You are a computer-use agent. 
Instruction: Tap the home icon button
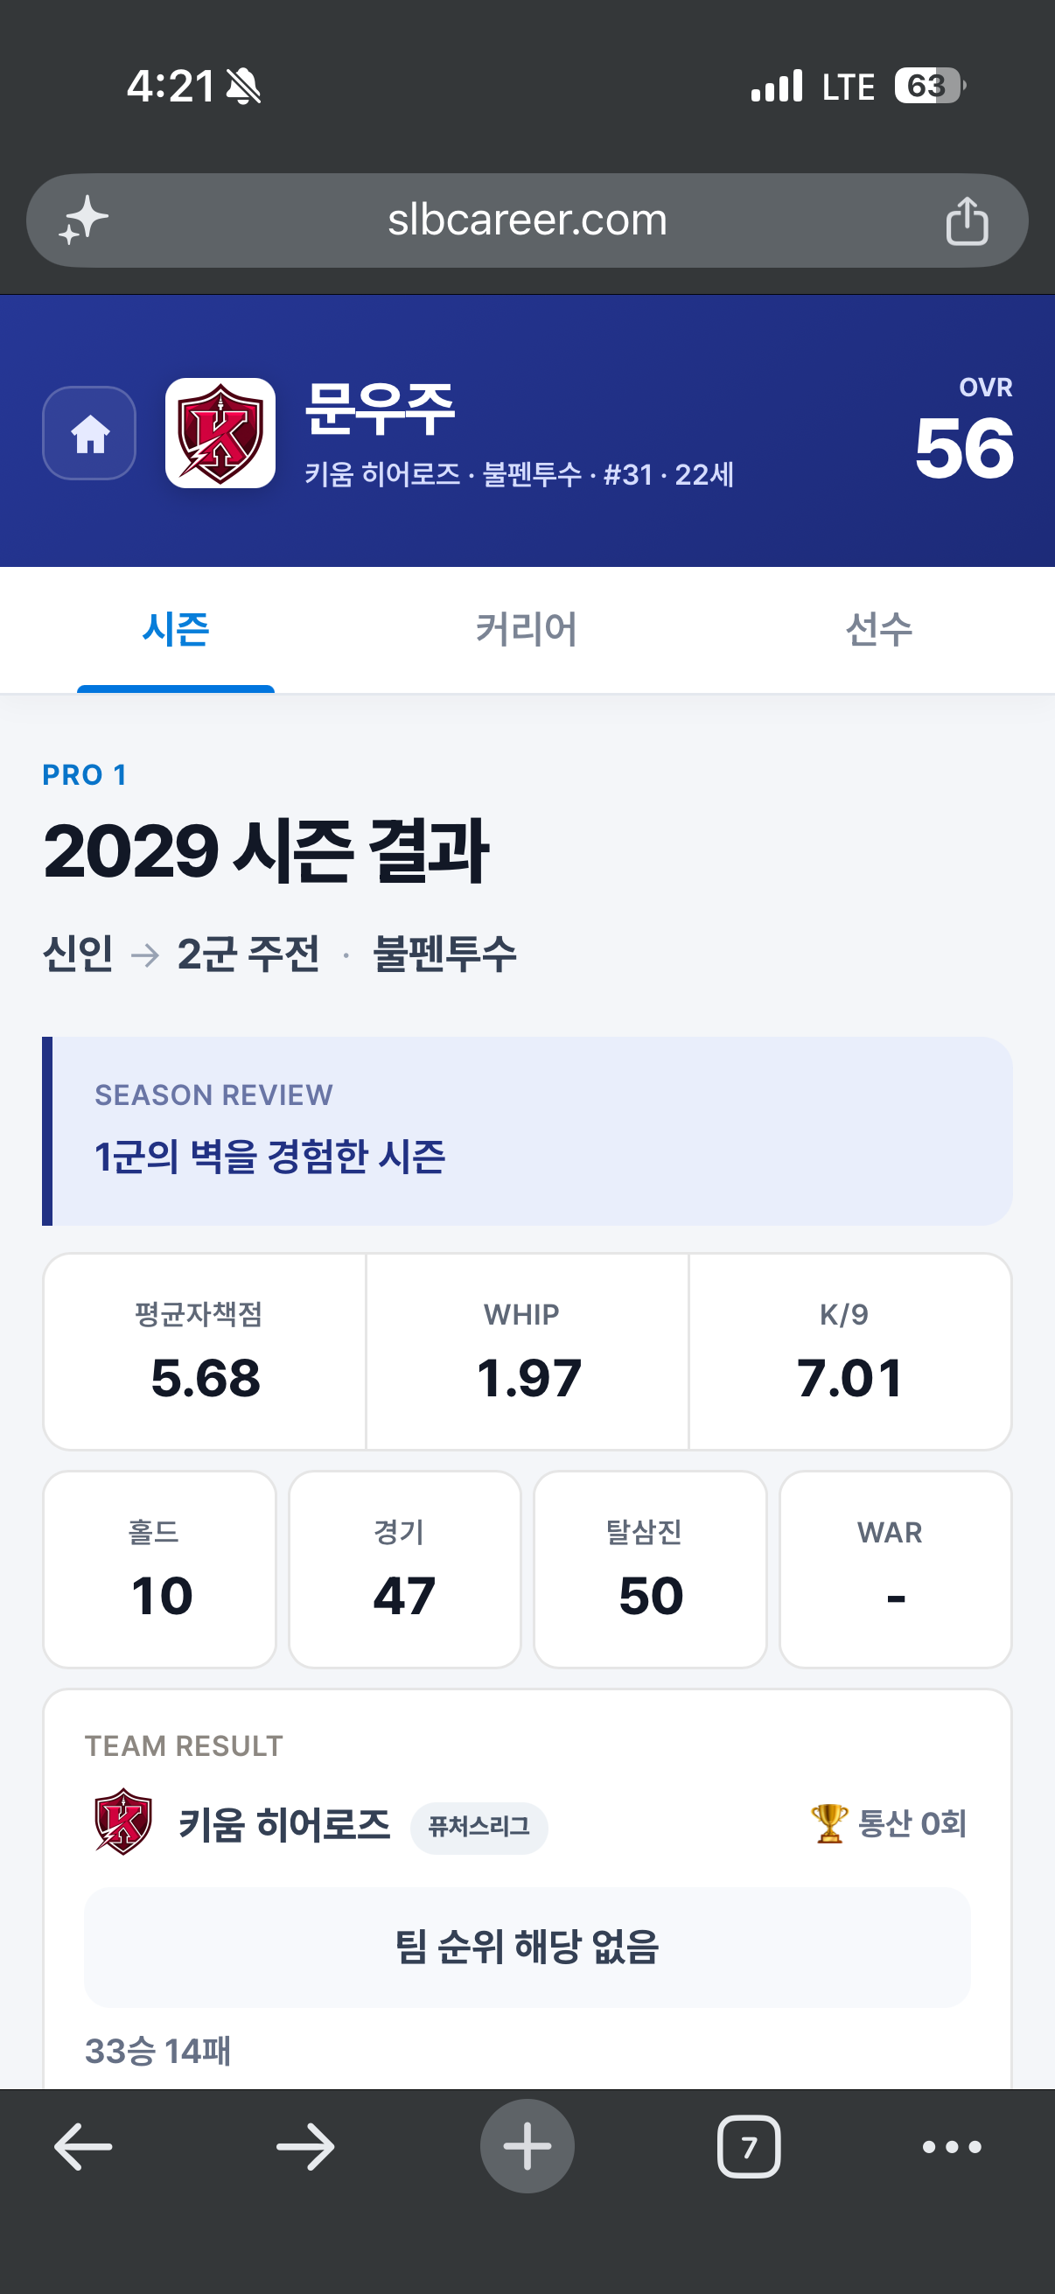tap(89, 433)
